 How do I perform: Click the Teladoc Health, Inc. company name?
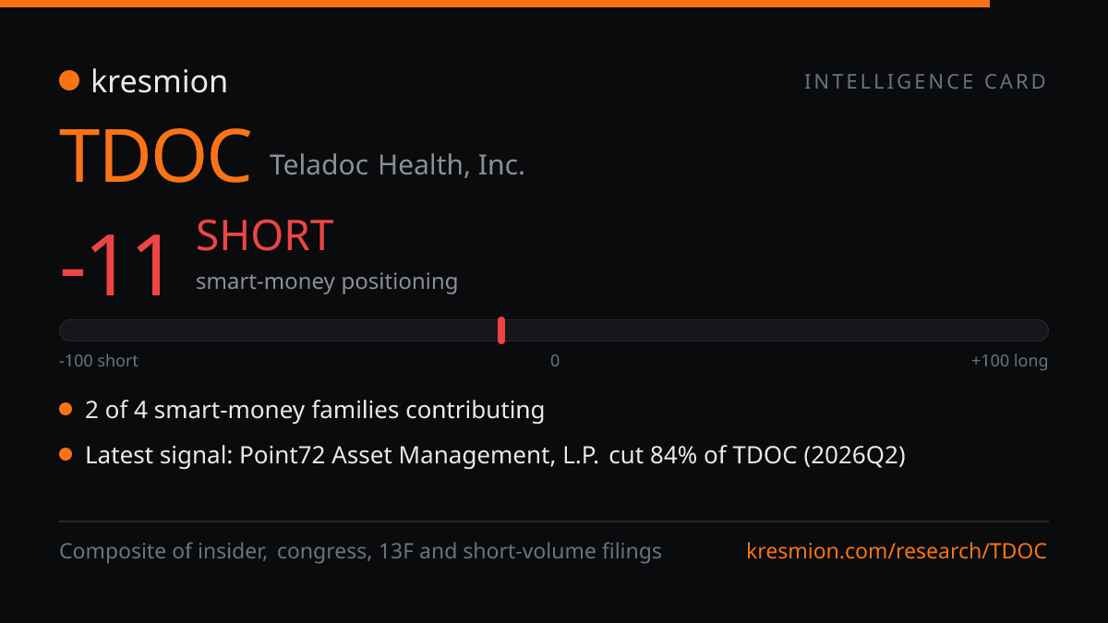[x=397, y=165]
